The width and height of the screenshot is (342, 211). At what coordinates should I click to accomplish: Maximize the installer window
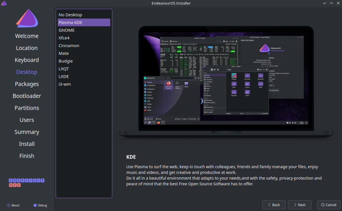coord(331,3)
